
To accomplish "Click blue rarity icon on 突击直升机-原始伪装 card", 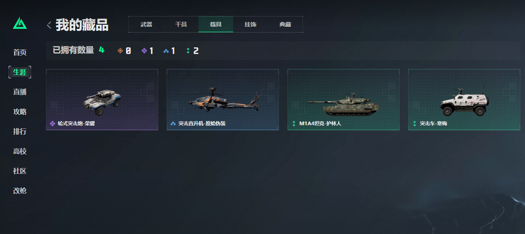I will (x=173, y=124).
